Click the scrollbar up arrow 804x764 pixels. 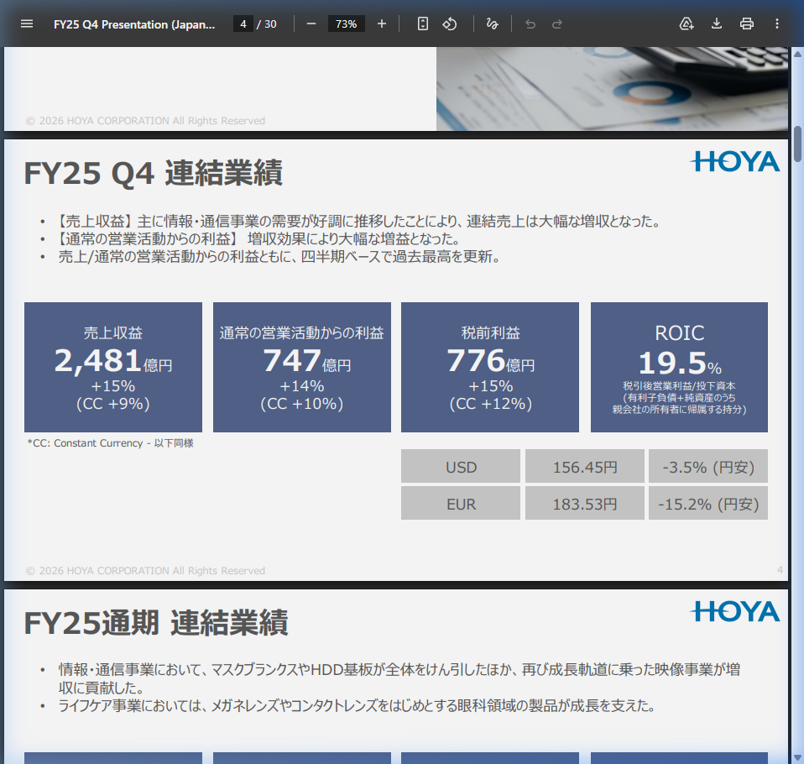[x=797, y=54]
